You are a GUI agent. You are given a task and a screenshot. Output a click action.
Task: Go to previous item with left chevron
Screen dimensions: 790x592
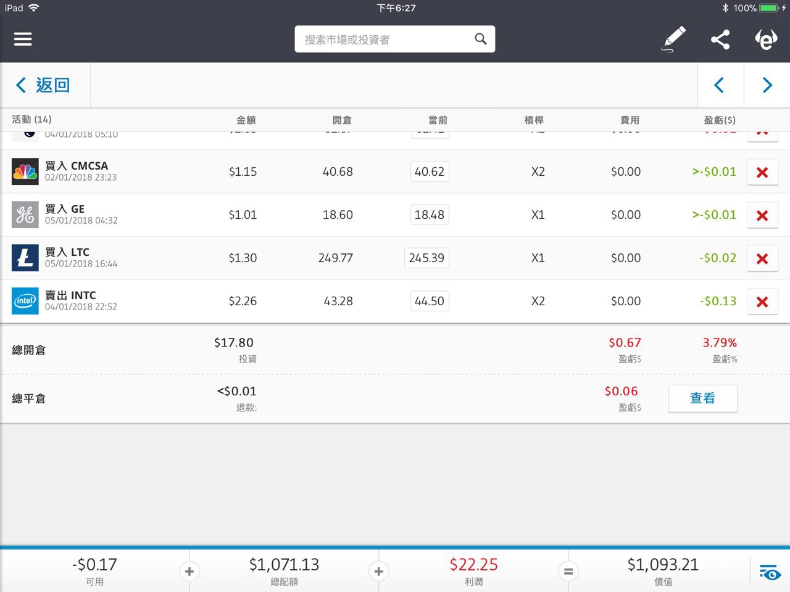(x=720, y=85)
